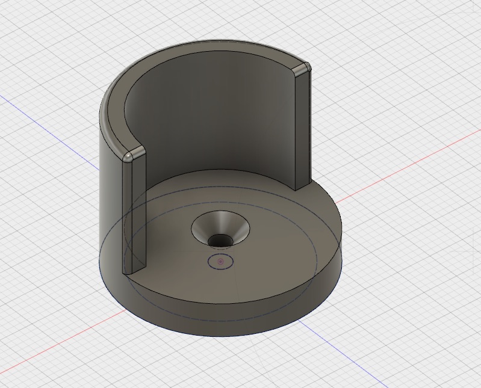The width and height of the screenshot is (481, 388).
Task: Click the blue axis line left of model
Action: (x=48, y=117)
